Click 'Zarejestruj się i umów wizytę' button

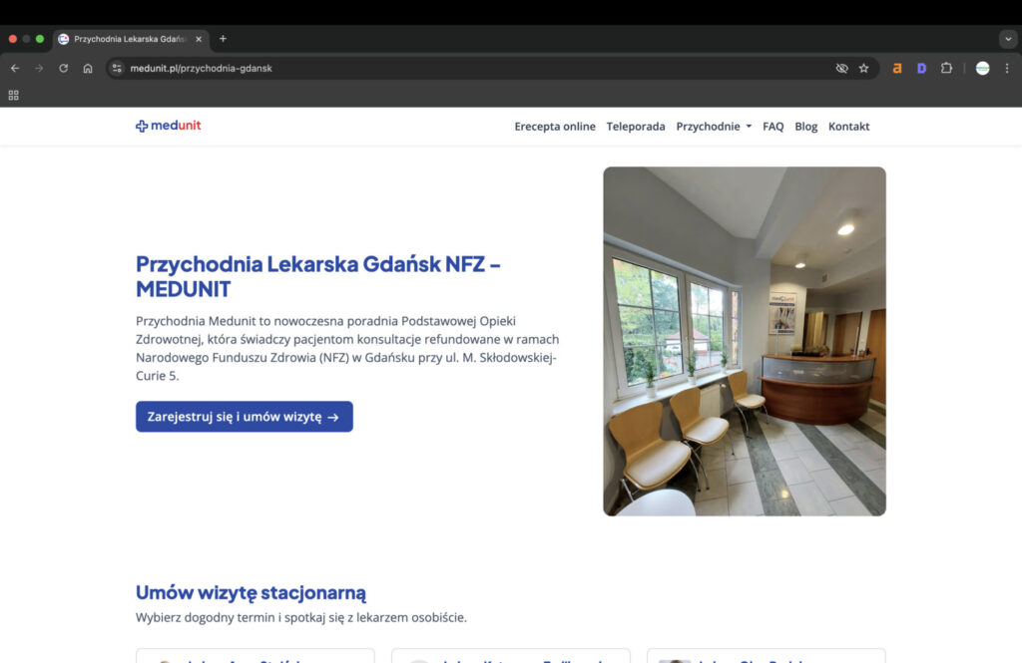pyautogui.click(x=245, y=417)
